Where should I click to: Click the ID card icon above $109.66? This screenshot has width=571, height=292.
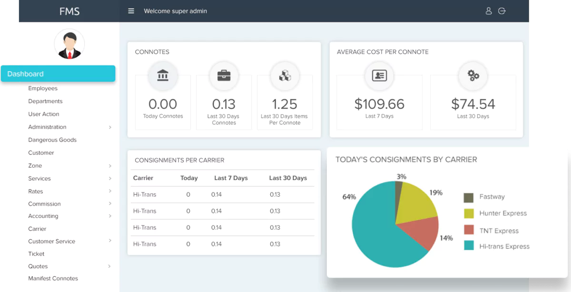[x=379, y=75]
